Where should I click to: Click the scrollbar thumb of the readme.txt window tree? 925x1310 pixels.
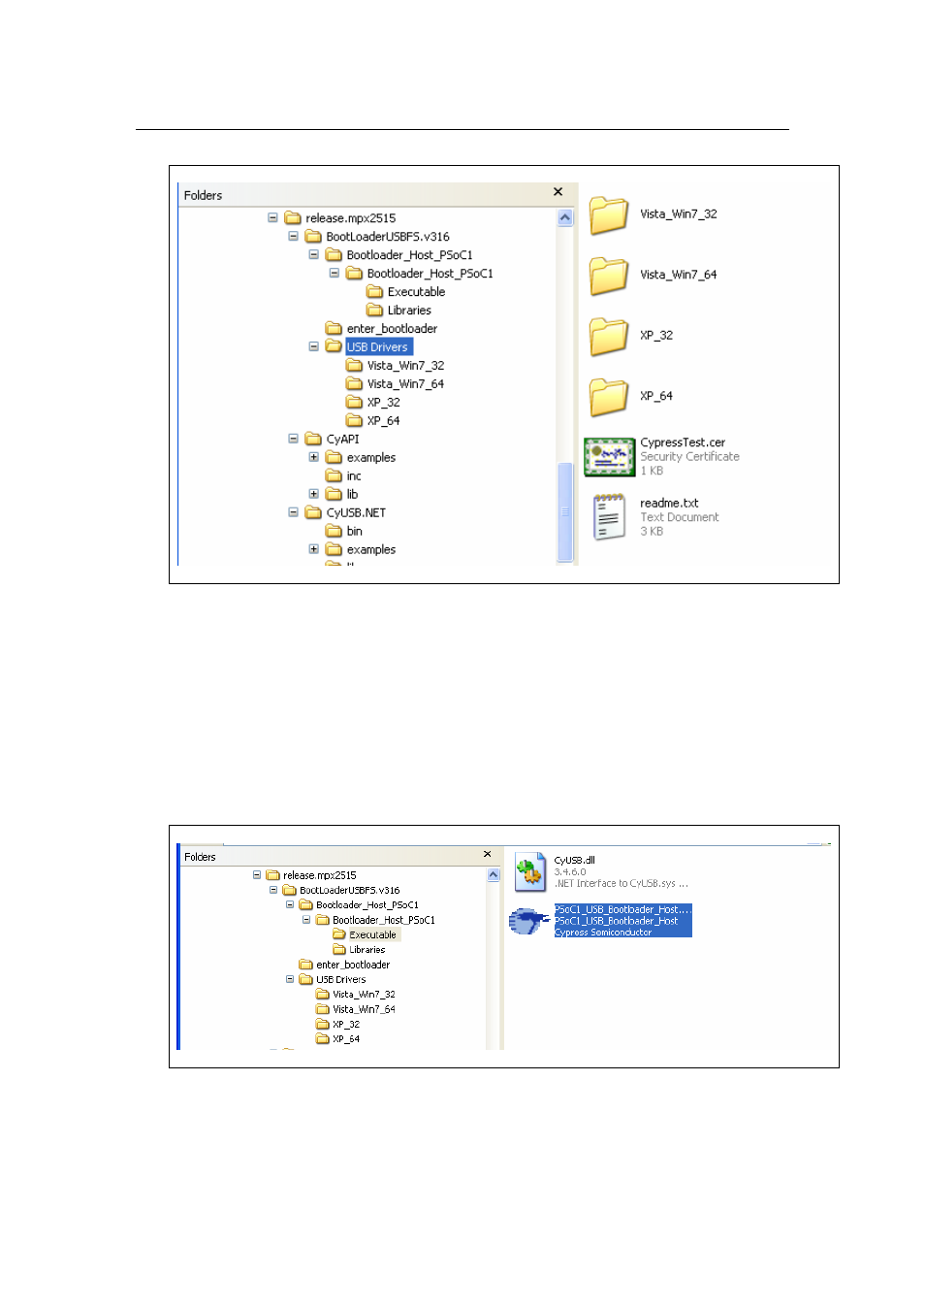[x=566, y=511]
